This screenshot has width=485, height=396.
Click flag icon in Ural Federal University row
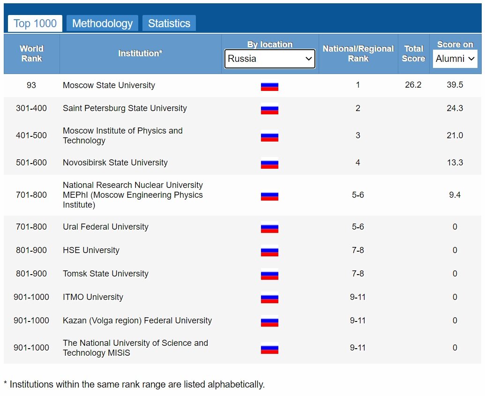(x=269, y=227)
